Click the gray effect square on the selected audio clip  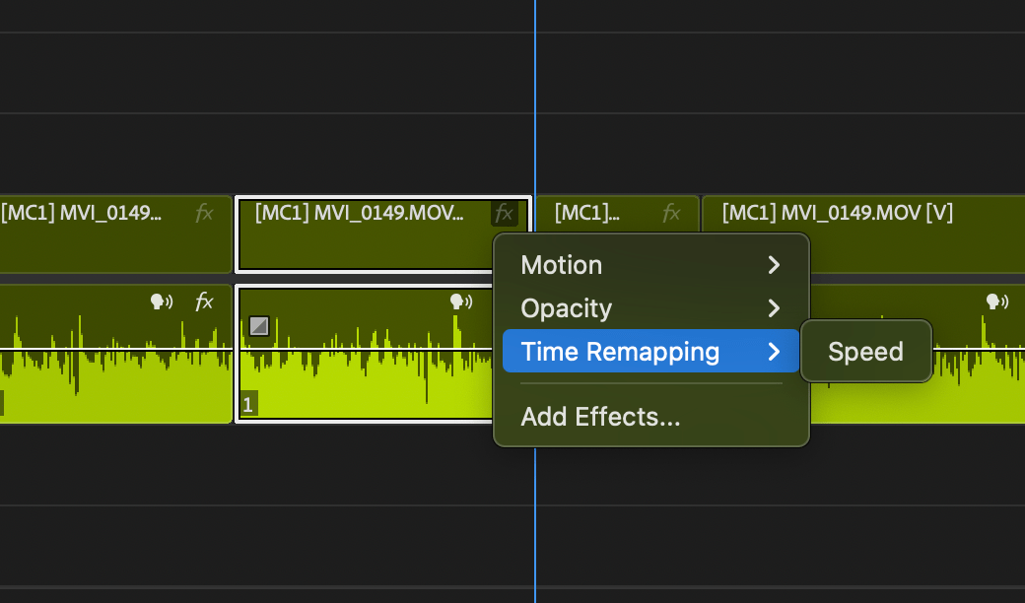point(259,325)
